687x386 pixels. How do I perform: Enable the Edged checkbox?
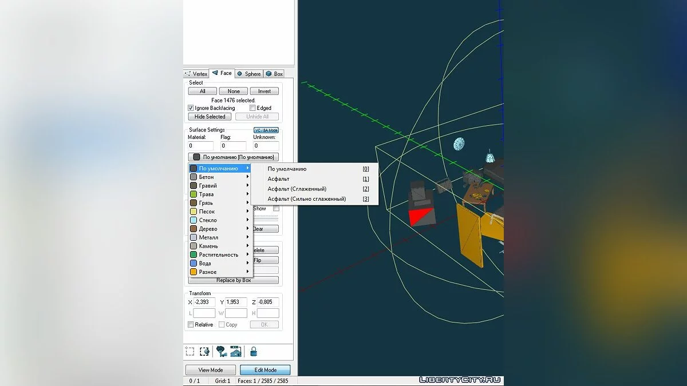252,108
